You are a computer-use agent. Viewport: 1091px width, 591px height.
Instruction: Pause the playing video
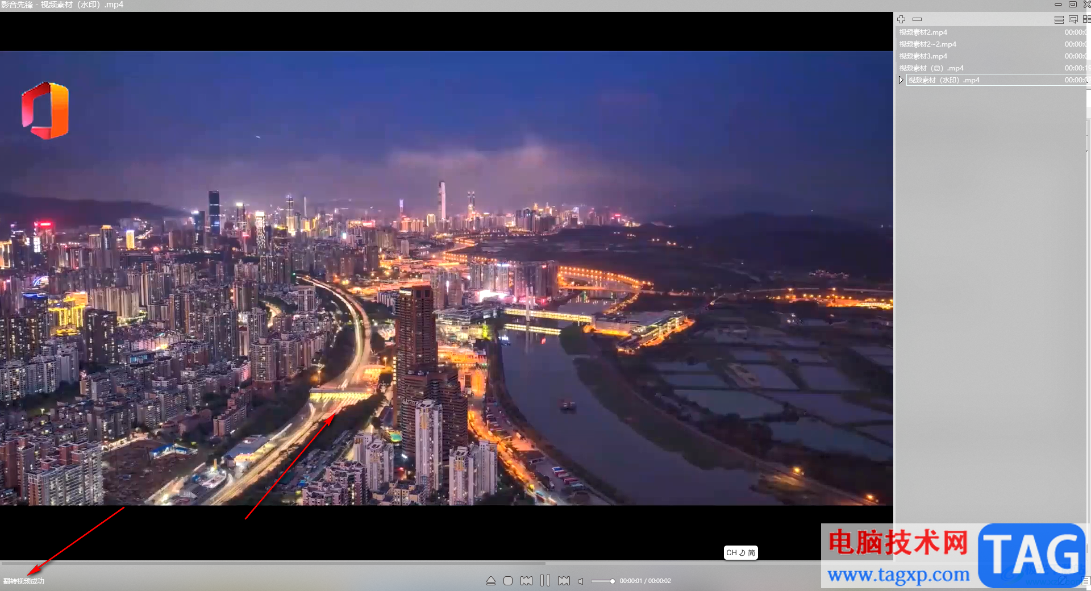(545, 580)
